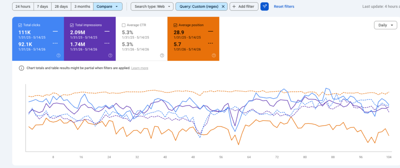Open the Compare date range dropdown

point(108,6)
